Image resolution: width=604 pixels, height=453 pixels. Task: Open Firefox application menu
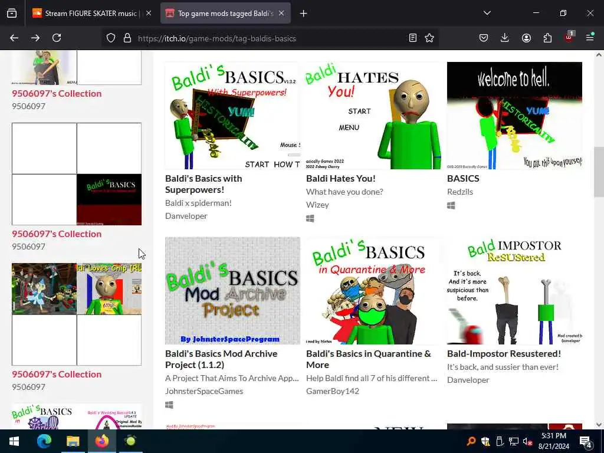590,37
